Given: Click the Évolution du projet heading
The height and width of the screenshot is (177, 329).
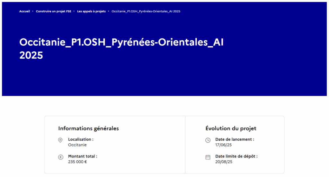Looking at the screenshot, I should [x=231, y=128].
